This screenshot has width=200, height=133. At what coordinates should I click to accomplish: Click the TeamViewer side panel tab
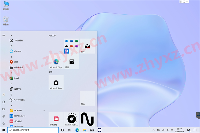[198, 115]
